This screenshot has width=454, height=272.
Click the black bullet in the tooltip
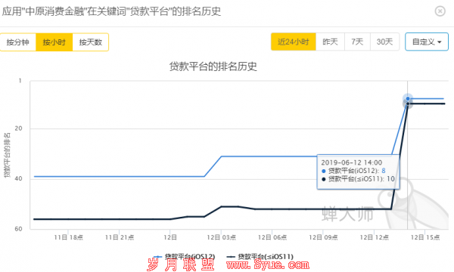coord(324,179)
